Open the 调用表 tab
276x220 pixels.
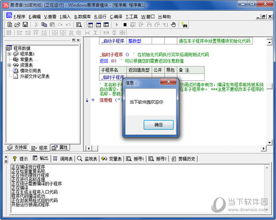point(63,159)
